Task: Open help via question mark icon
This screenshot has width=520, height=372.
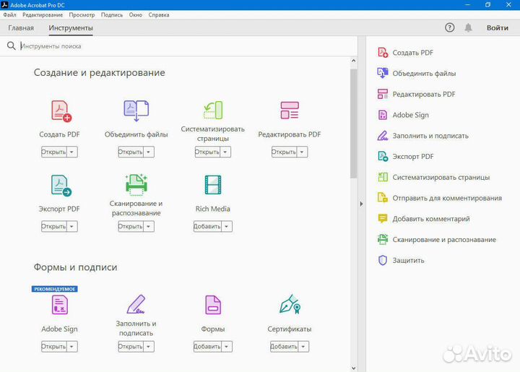Action: (449, 27)
